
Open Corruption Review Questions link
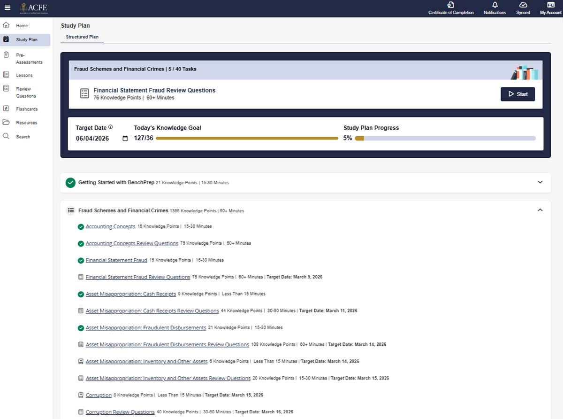pyautogui.click(x=120, y=412)
